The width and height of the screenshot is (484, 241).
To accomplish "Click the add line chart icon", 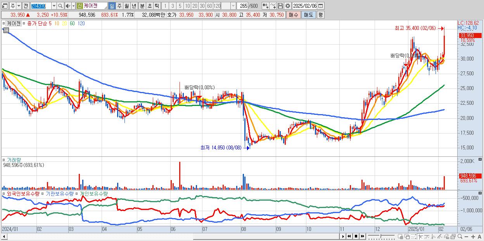I will tap(273, 6).
